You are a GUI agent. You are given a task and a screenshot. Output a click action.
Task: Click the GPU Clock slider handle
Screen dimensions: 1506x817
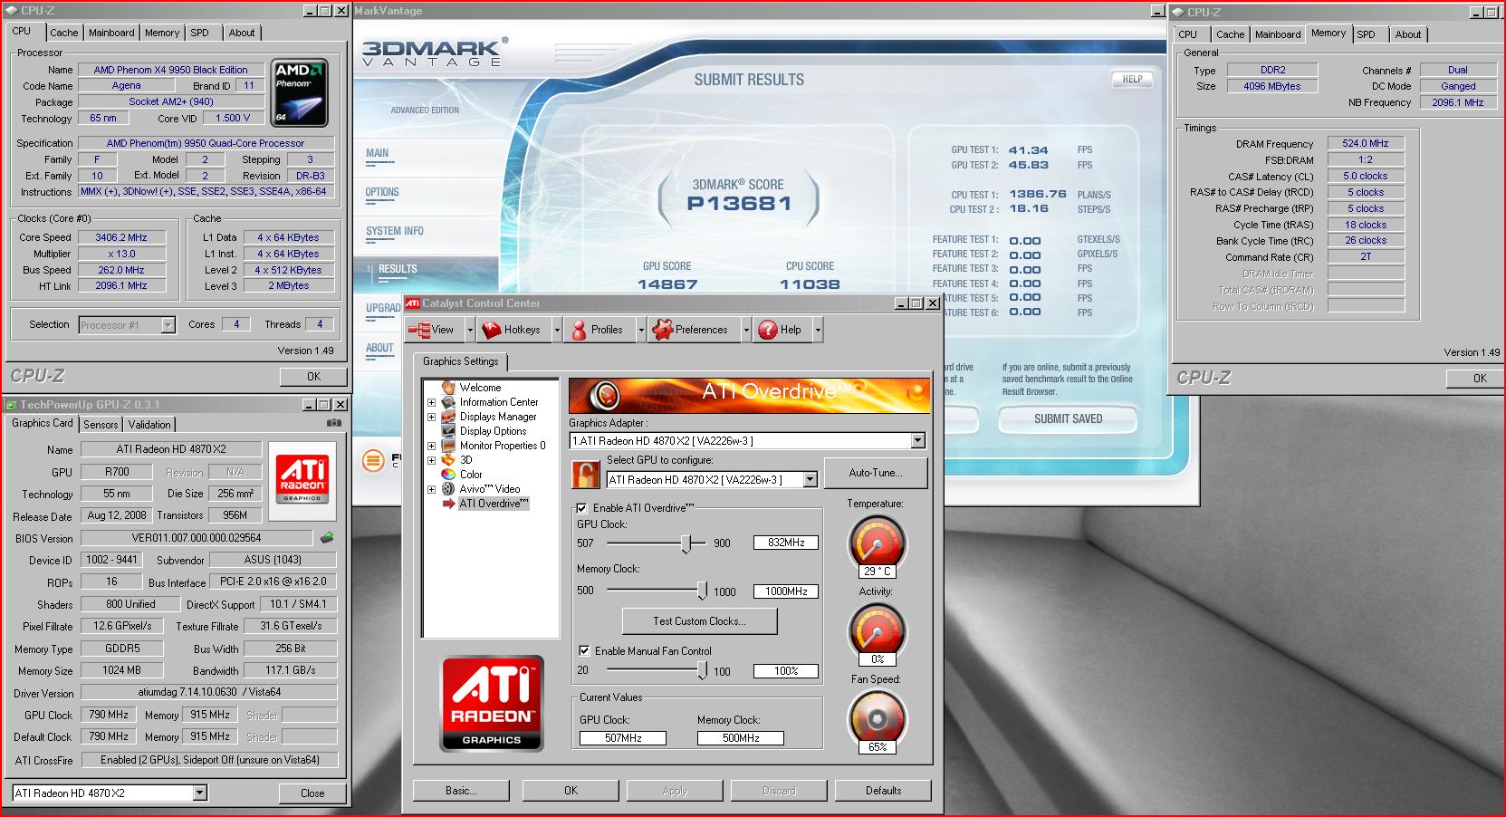(686, 543)
